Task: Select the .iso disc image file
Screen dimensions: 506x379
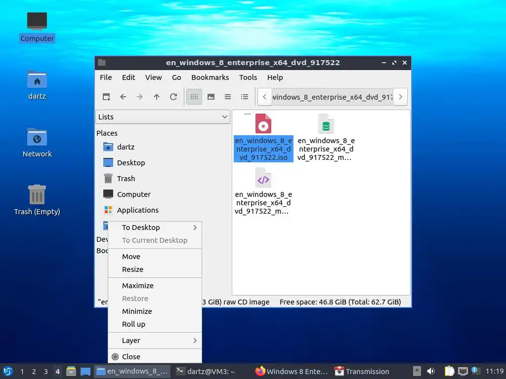Action: coord(263,138)
